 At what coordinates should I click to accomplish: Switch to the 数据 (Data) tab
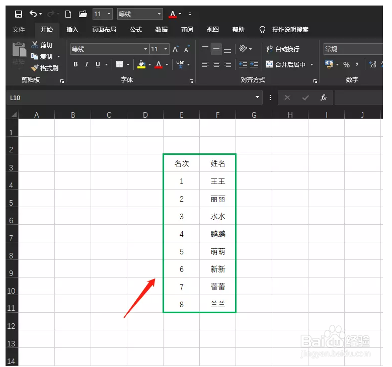[x=161, y=30]
